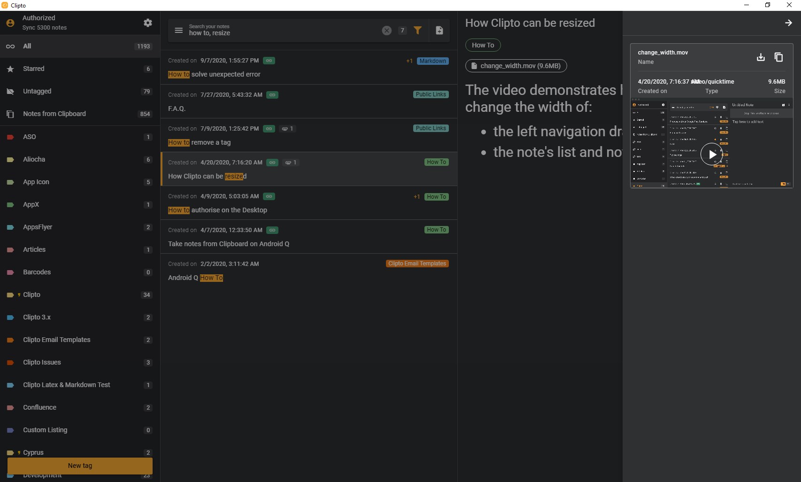Close attachment panel with the arrow icon
The image size is (801, 482).
(788, 23)
